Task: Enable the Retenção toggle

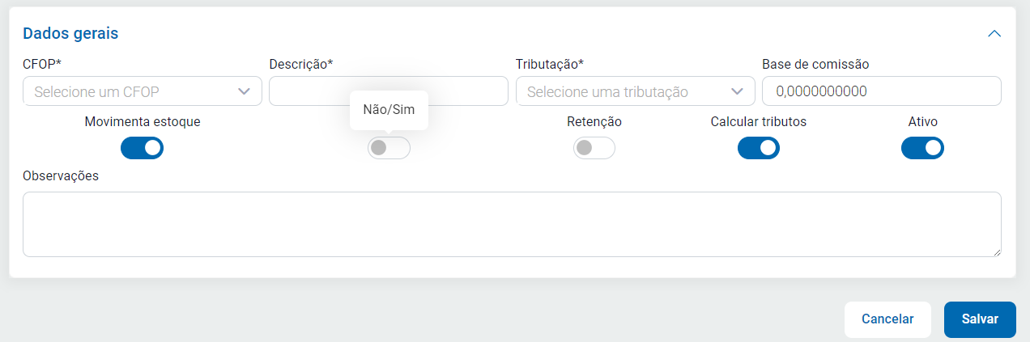Action: tap(594, 148)
